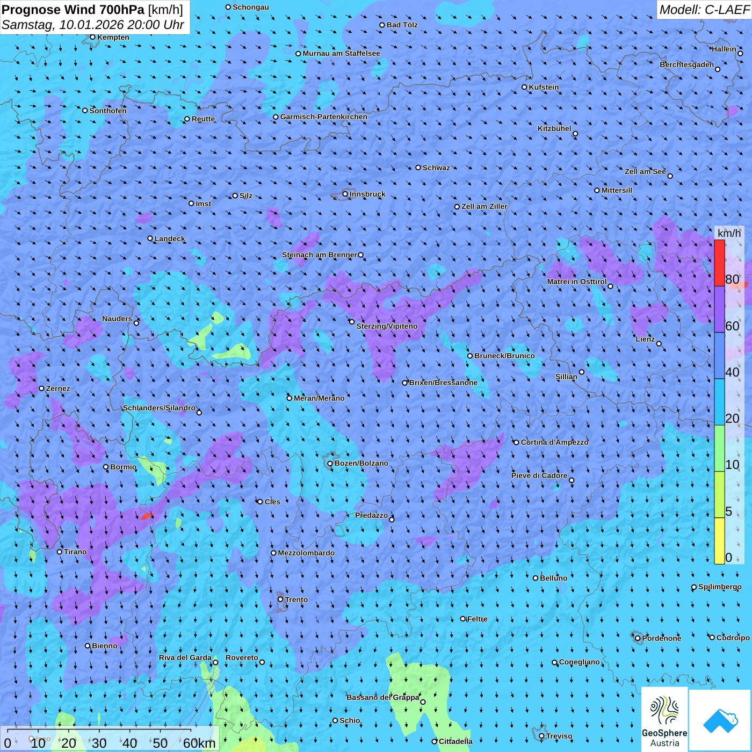752x752 pixels.
Task: Click the 'Bad Tölz' label
Action: click(x=402, y=25)
